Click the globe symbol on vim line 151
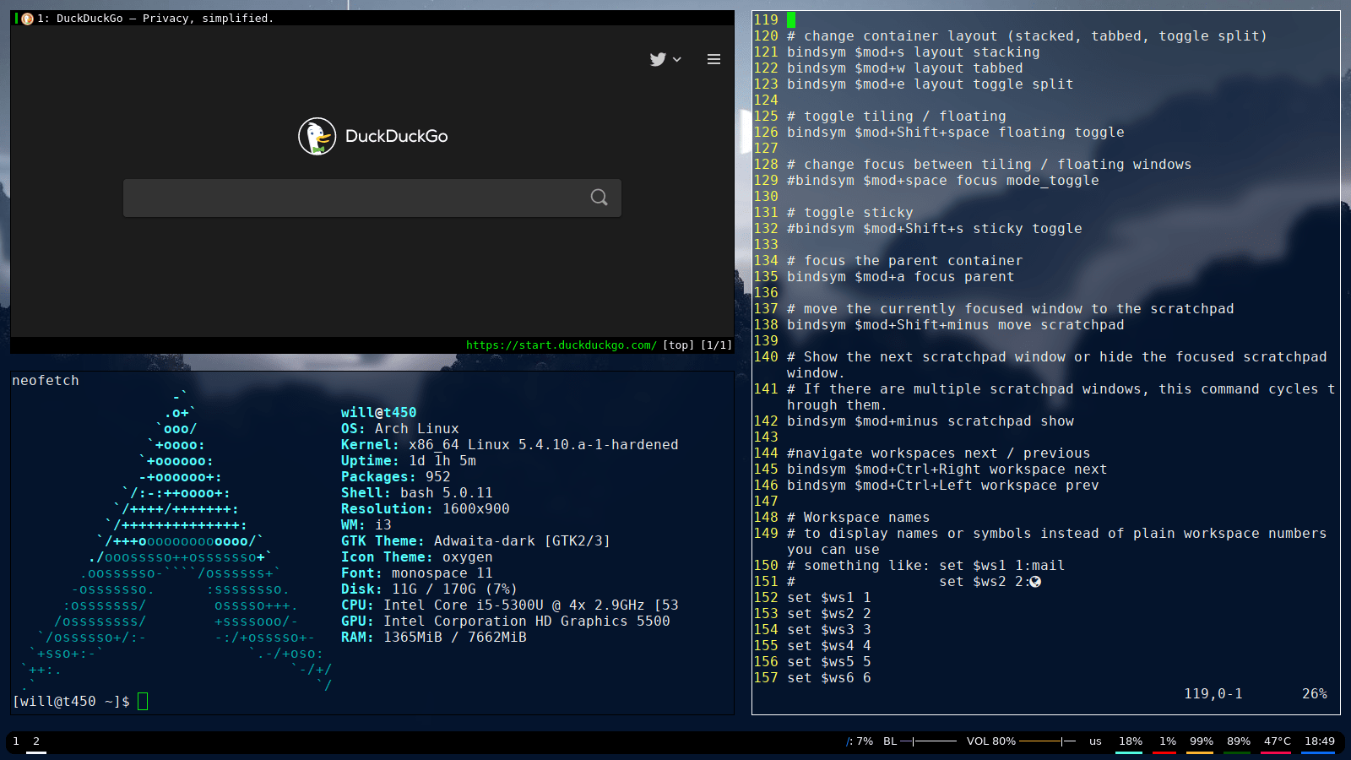Image resolution: width=1351 pixels, height=760 pixels. coord(1035,582)
